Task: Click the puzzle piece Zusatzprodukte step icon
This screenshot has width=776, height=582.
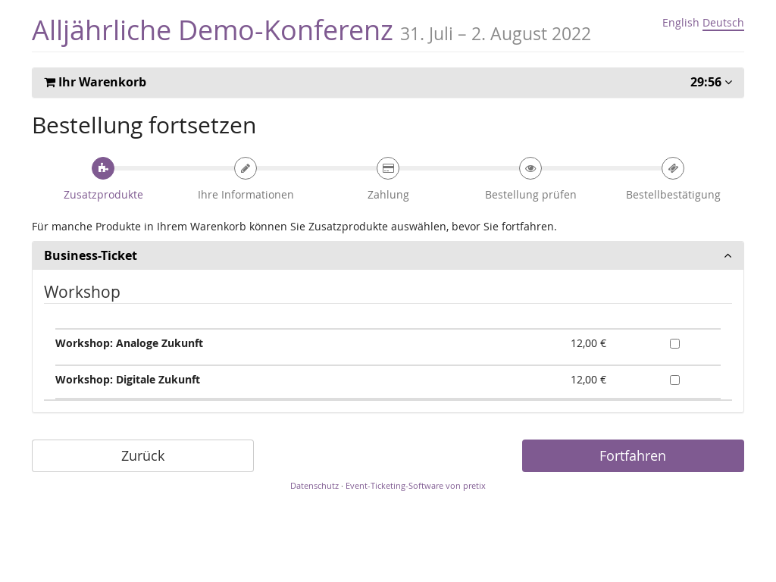Action: [103, 168]
